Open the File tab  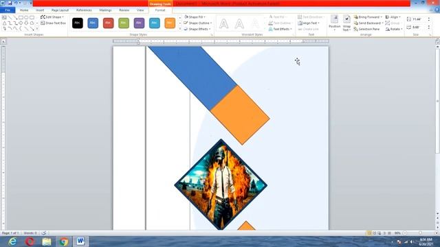click(8, 10)
